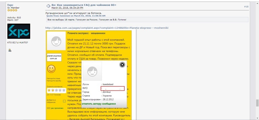Click the first rating star

tap(49, 90)
